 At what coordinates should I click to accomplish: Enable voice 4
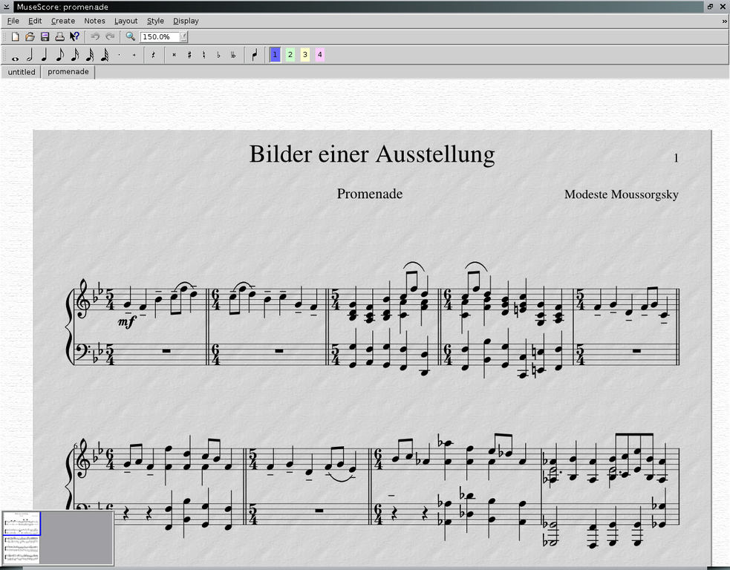[319, 55]
